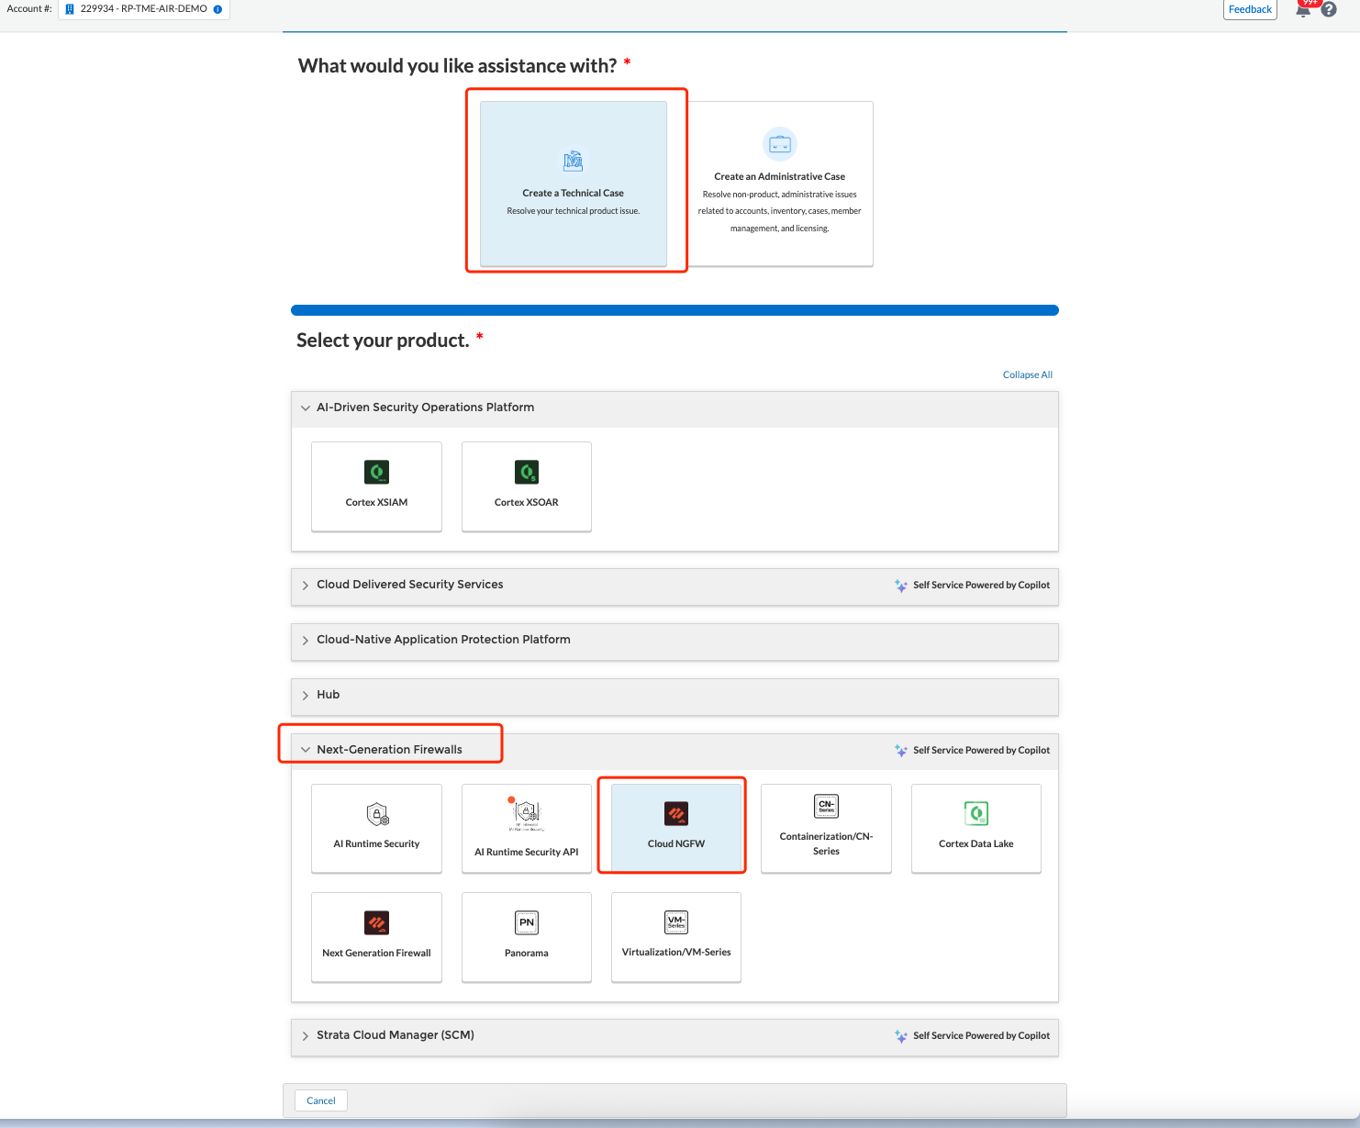This screenshot has height=1128, width=1360.
Task: Click the AI Runtime Security API icon
Action: [x=527, y=813]
